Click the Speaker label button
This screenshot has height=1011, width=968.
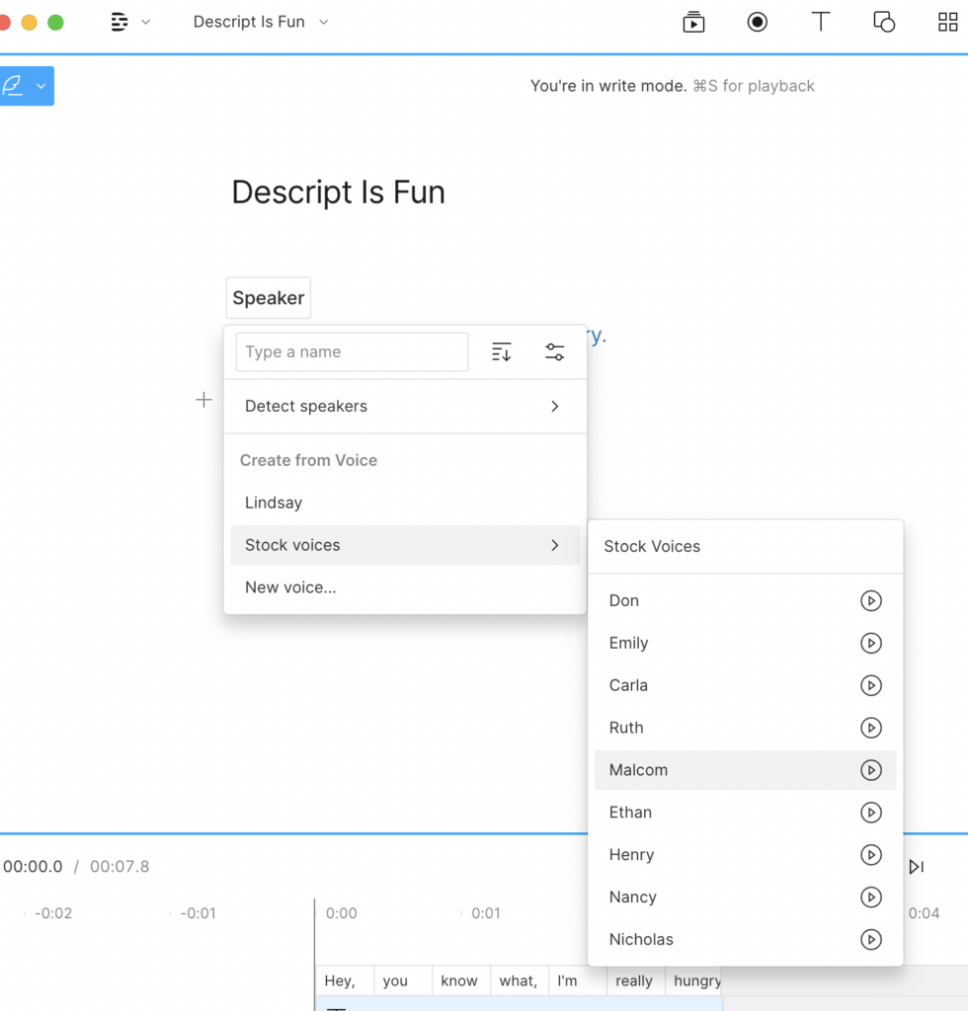(269, 298)
